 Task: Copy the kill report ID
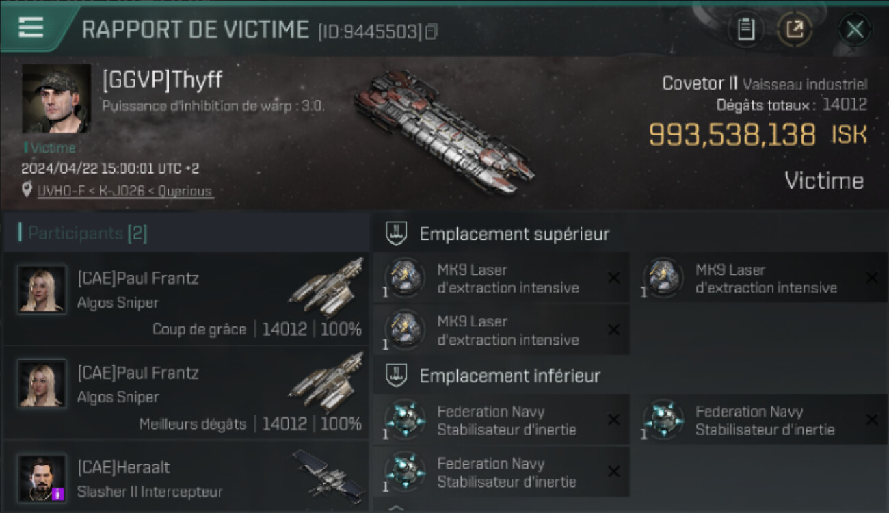tap(432, 31)
